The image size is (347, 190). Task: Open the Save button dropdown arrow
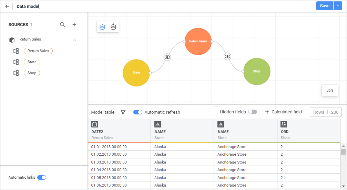[x=338, y=6]
